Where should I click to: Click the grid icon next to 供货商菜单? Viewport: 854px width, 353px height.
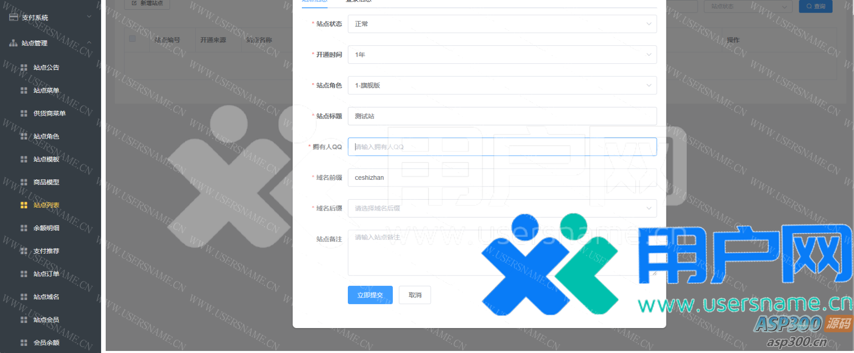pos(24,113)
